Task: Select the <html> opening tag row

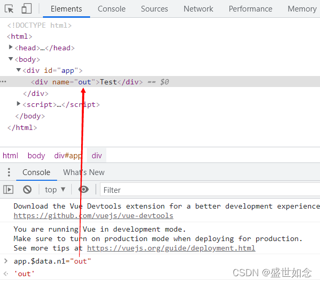Action: pos(19,36)
